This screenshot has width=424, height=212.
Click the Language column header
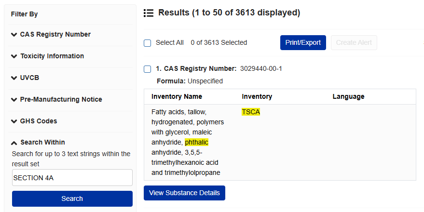point(348,97)
